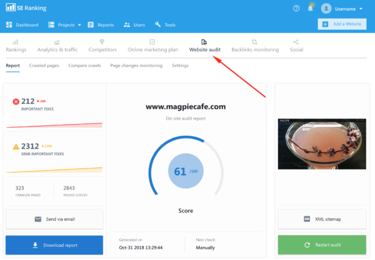The image size is (375, 260).
Task: Click the yellow warning triangle icon
Action: pyautogui.click(x=16, y=147)
